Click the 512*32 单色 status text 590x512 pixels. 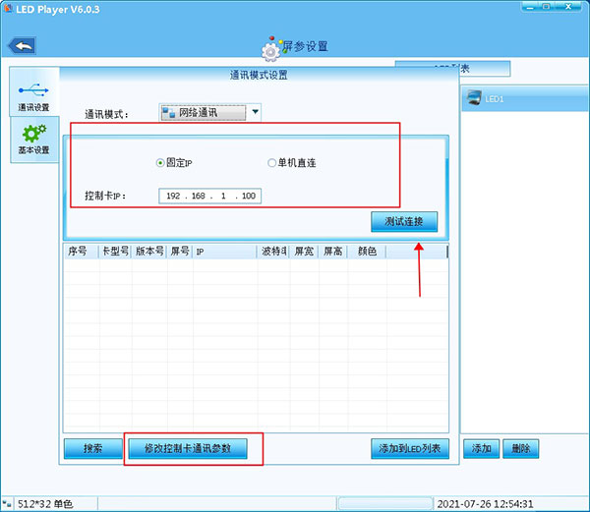(45, 504)
